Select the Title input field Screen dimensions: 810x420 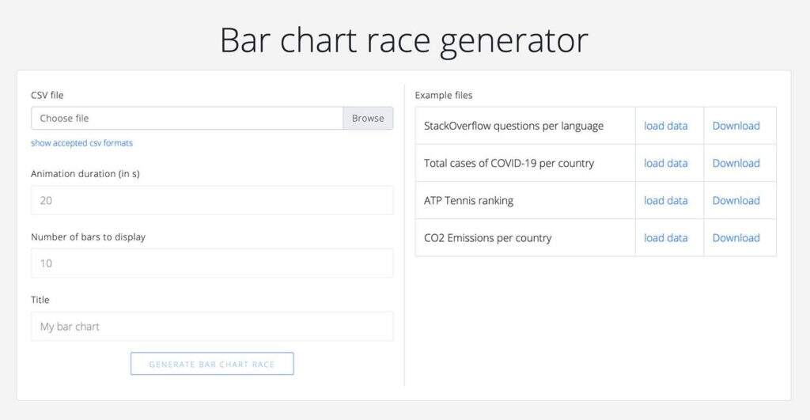[211, 327]
